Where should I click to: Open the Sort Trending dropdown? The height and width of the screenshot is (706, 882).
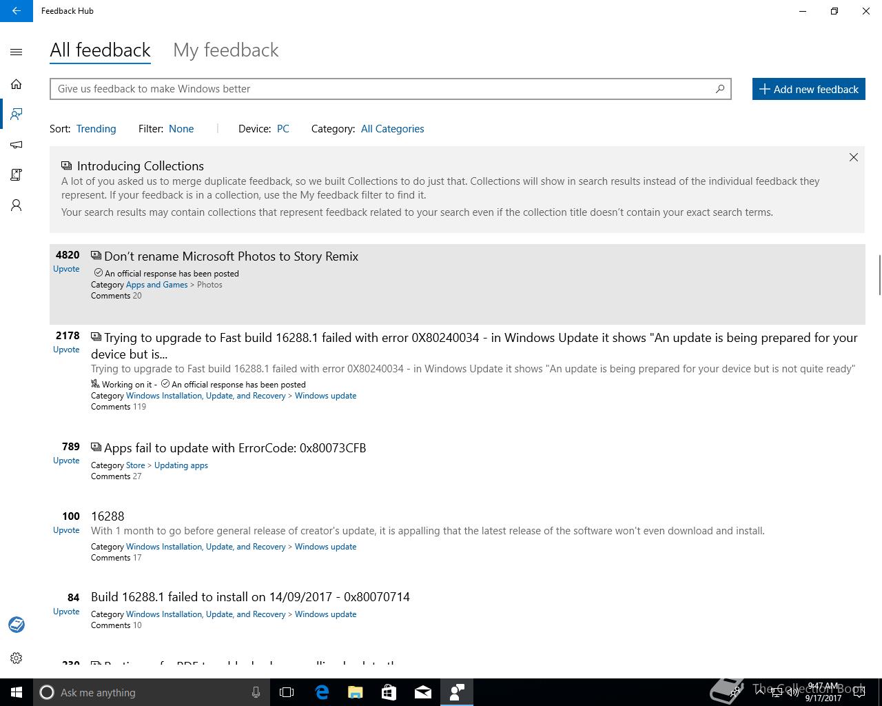pos(96,129)
